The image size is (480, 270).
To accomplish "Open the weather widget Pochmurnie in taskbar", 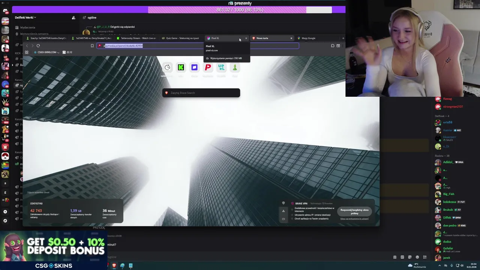I will (417, 265).
